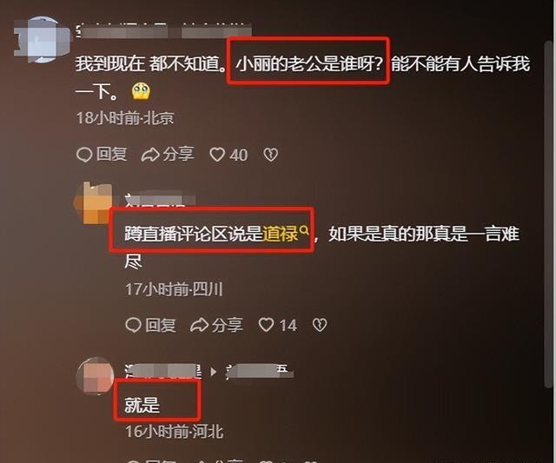This screenshot has width=556, height=463.
Task: Click the comment list vertical scrollbar
Action: click(548, 215)
